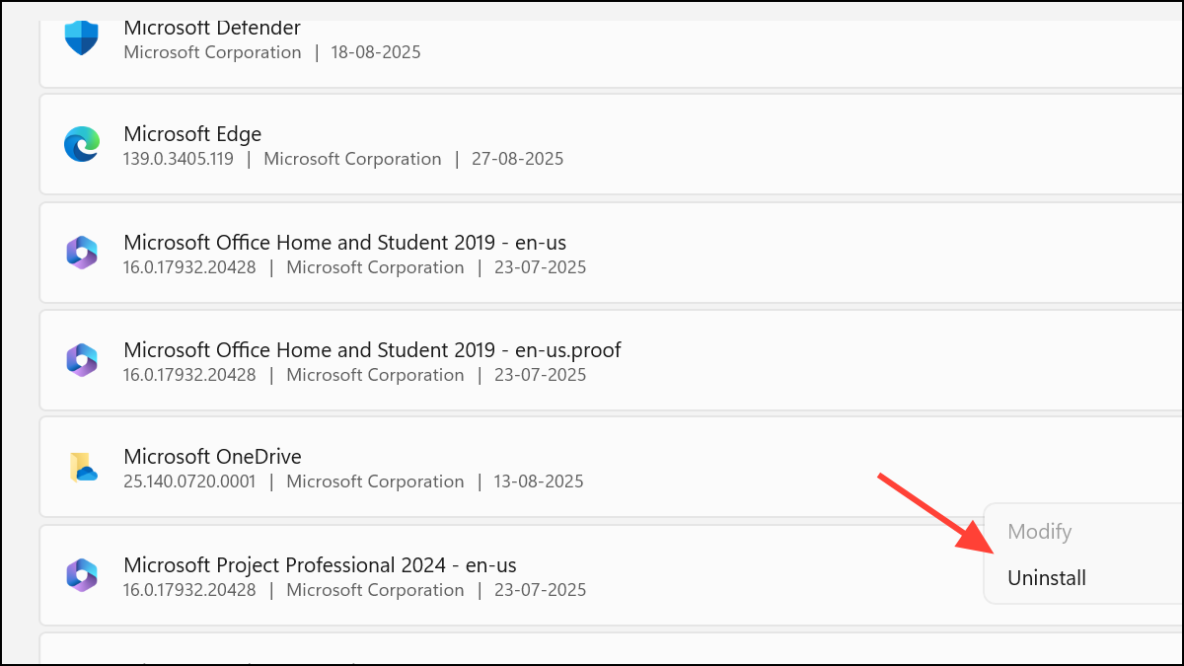Screen dimensions: 1184x666
Task: Select Uninstall from the context menu
Action: 1047,578
